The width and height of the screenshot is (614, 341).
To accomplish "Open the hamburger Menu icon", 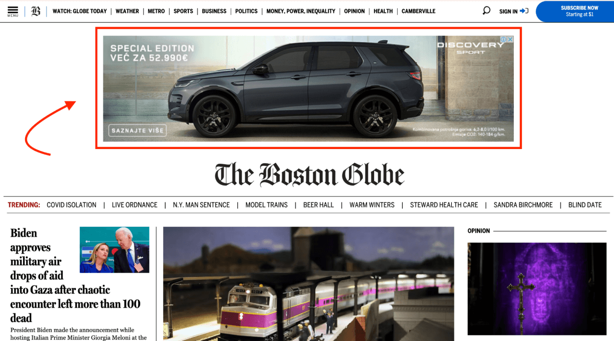I will click(13, 11).
